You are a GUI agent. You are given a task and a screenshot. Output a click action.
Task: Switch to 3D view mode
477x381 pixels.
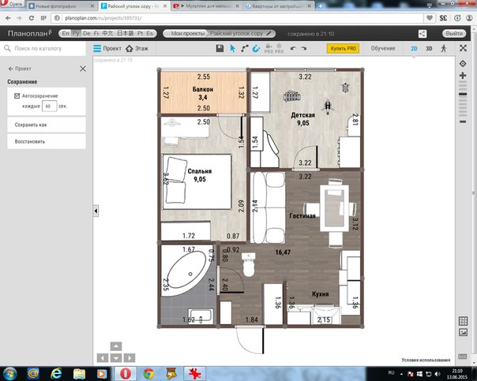(x=429, y=48)
